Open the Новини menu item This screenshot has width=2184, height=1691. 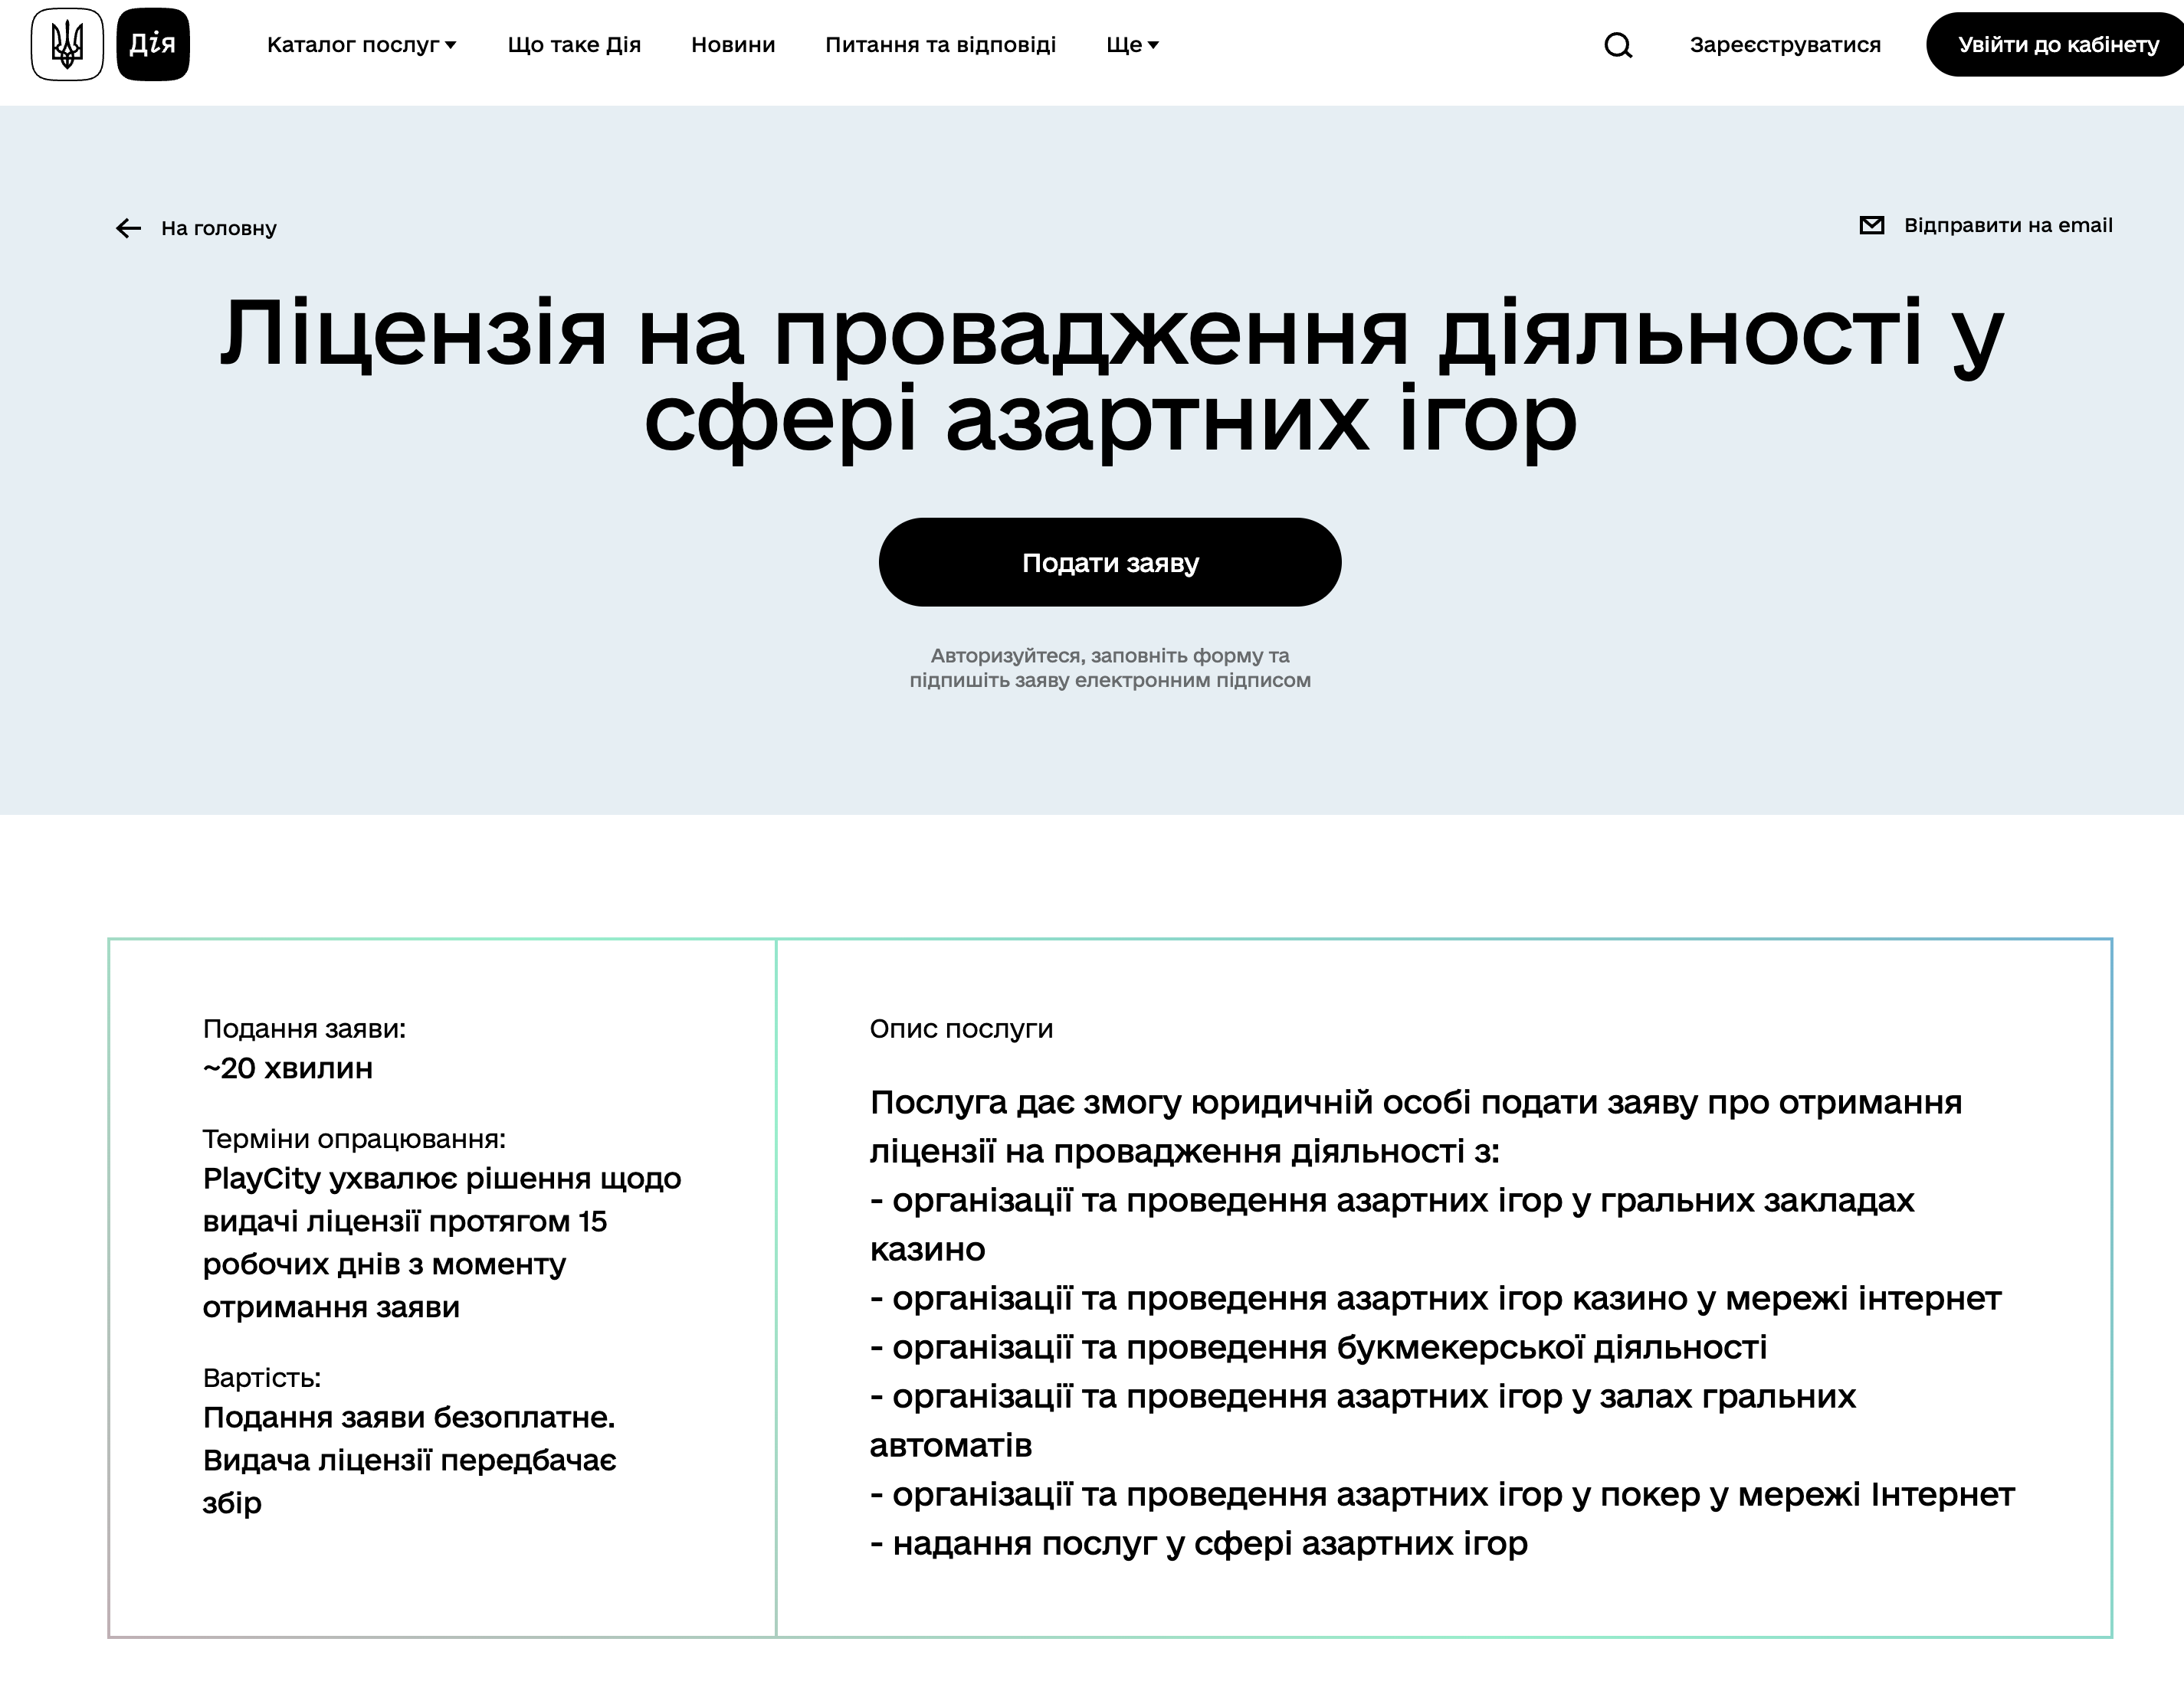click(733, 45)
